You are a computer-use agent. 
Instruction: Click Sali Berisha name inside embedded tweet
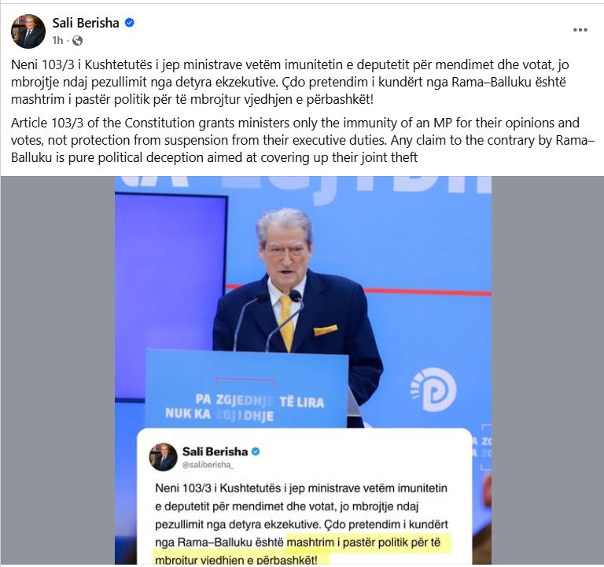coord(215,451)
